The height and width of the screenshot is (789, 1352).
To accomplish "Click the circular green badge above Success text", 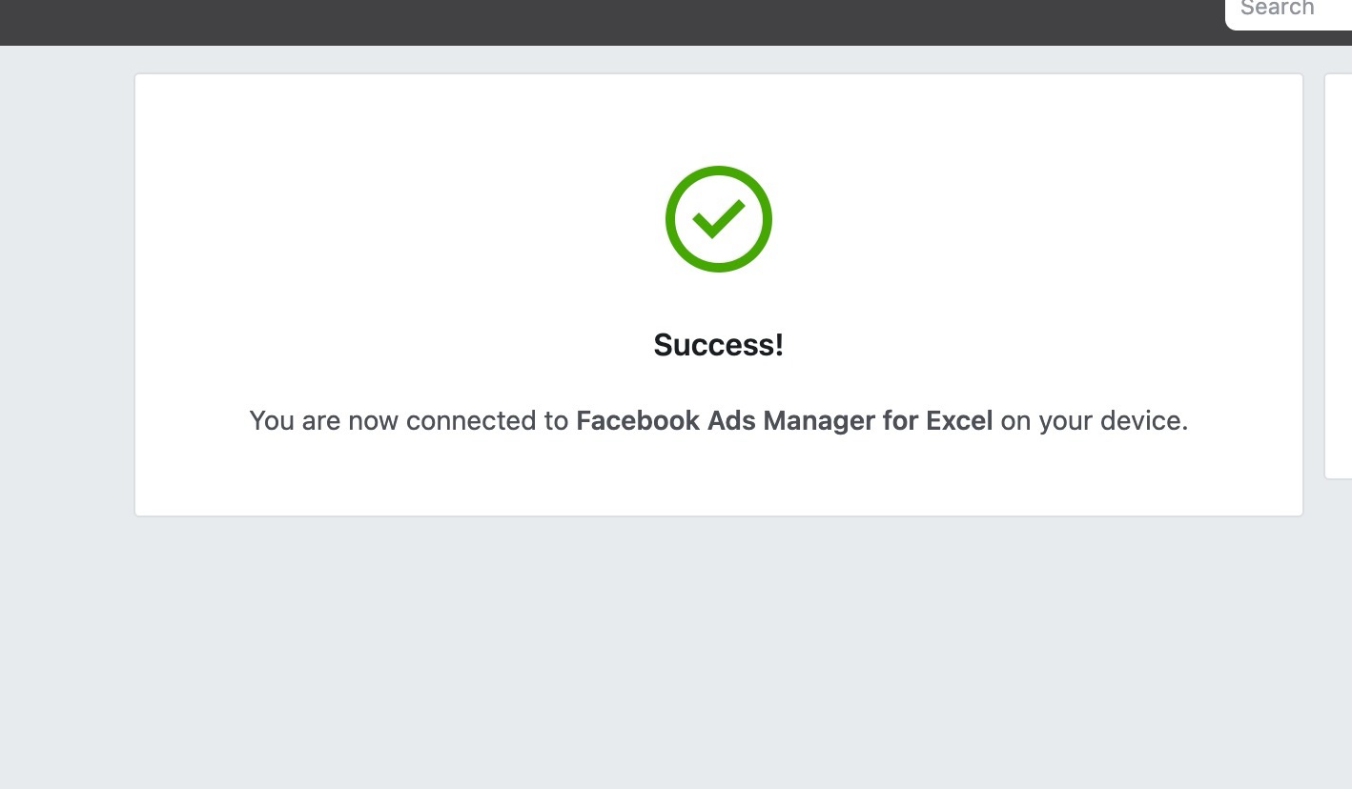I will [718, 219].
